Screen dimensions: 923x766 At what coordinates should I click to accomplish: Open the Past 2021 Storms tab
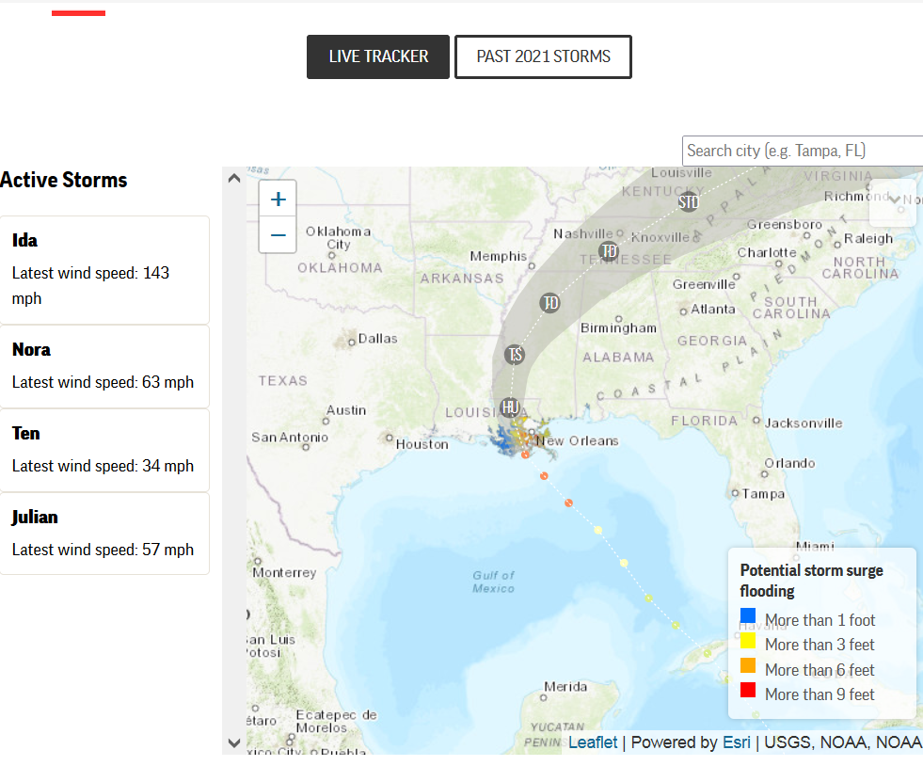(543, 56)
